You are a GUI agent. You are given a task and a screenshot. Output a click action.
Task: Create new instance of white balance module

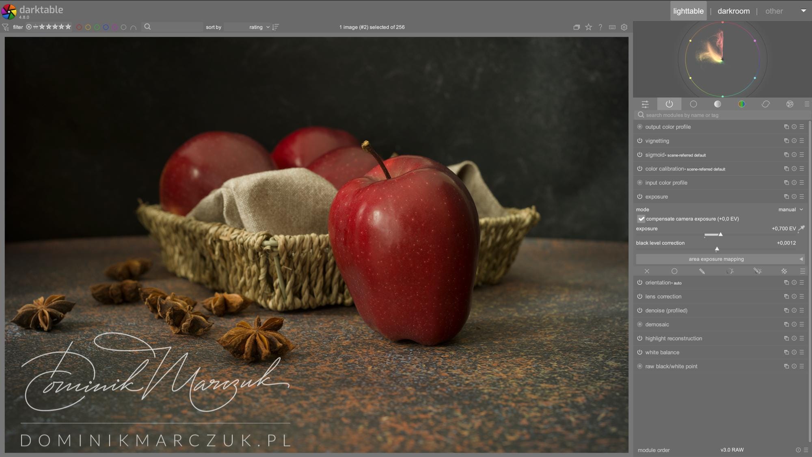786,352
